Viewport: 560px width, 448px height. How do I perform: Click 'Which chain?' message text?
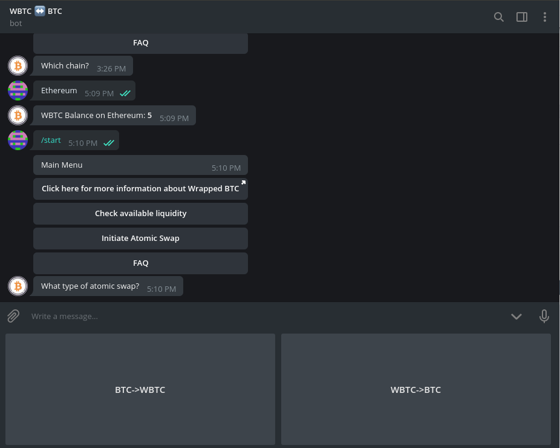coord(65,66)
